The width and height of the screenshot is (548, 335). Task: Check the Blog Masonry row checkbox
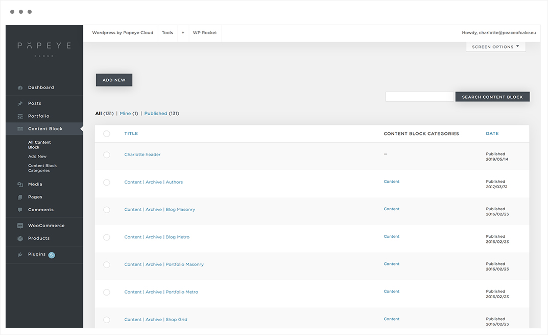107,210
